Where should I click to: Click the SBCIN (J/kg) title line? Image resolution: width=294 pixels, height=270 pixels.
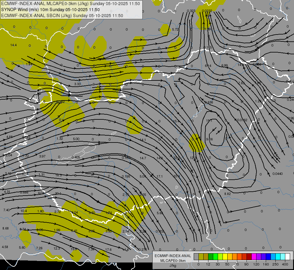(62, 16)
